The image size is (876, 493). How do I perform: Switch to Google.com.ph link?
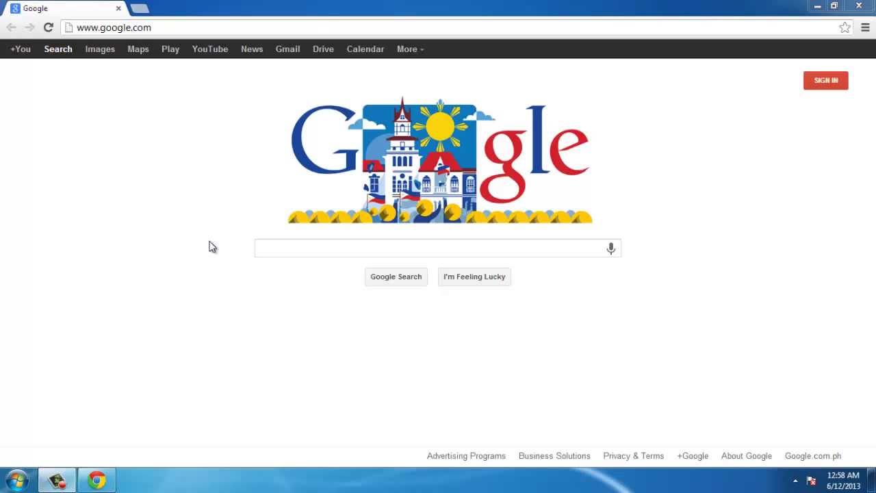pyautogui.click(x=813, y=456)
